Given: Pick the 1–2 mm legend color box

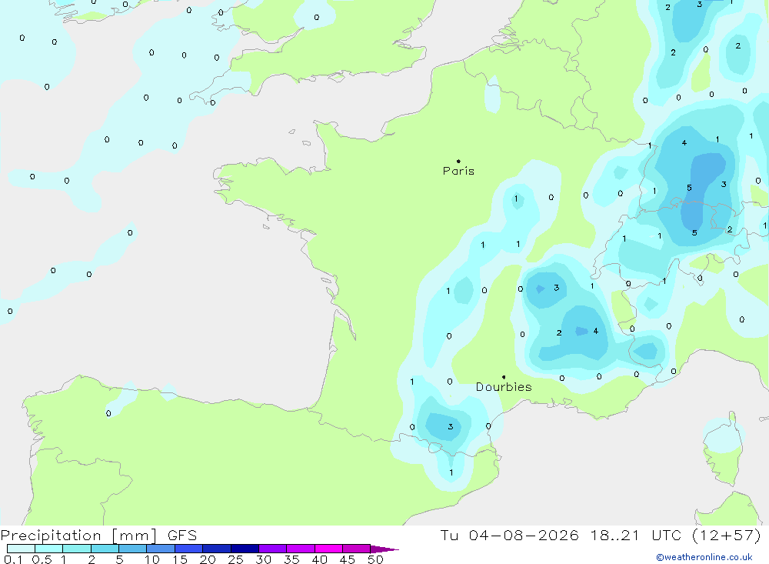Looking at the screenshot, I should [77, 549].
